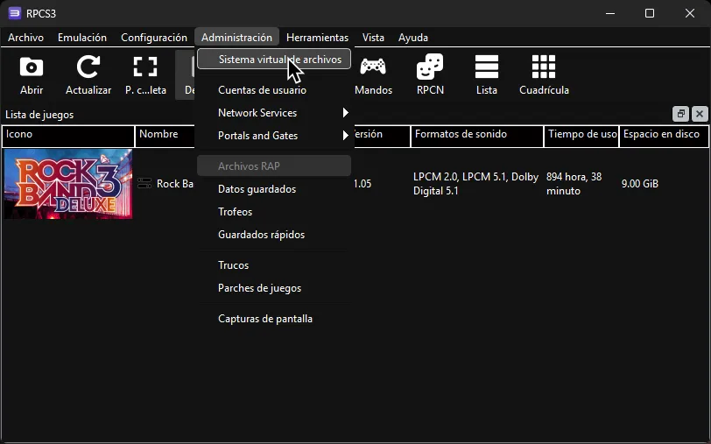The height and width of the screenshot is (444, 711).
Task: Open Parches de juegos
Action: pyautogui.click(x=274, y=288)
